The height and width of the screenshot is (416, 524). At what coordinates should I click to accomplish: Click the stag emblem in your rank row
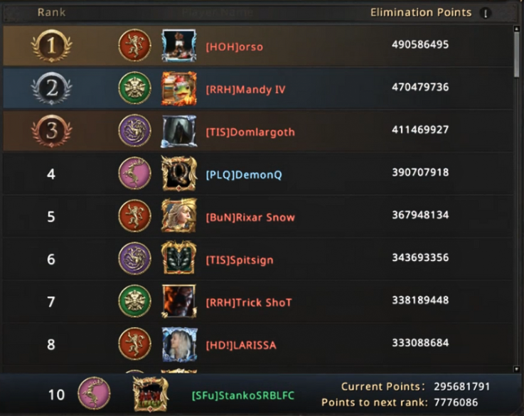tap(94, 393)
